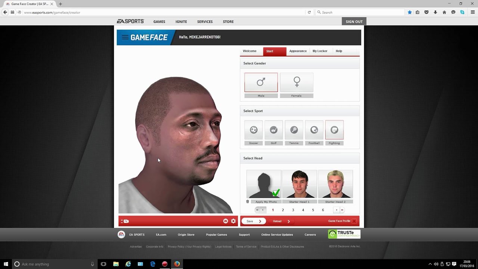Click the Firefox Search input field

360,12
